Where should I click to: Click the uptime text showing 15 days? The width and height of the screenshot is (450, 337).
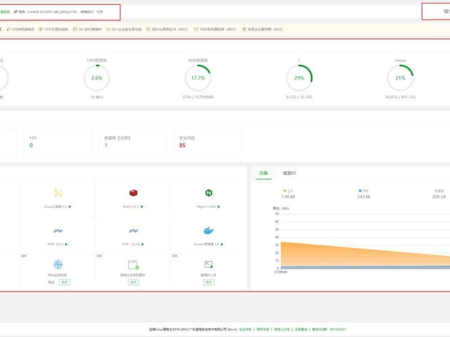pos(92,12)
